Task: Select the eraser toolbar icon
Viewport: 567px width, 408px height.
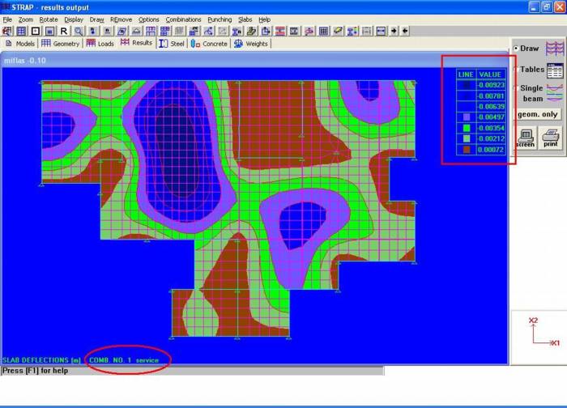Action: [338, 31]
